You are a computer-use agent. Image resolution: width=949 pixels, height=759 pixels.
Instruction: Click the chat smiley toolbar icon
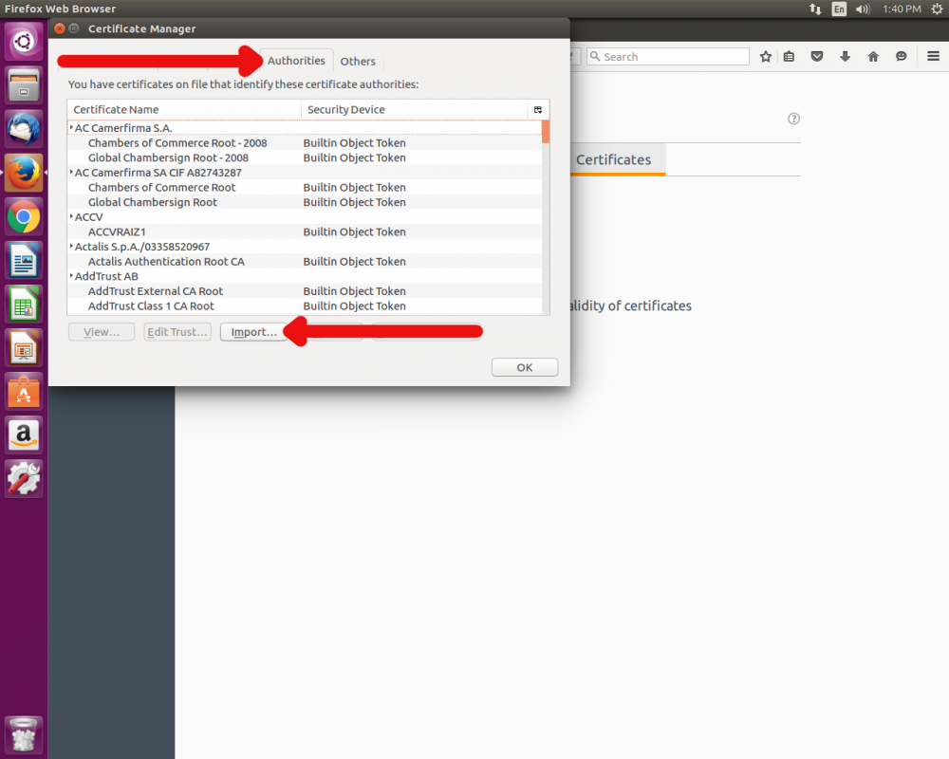(x=901, y=57)
